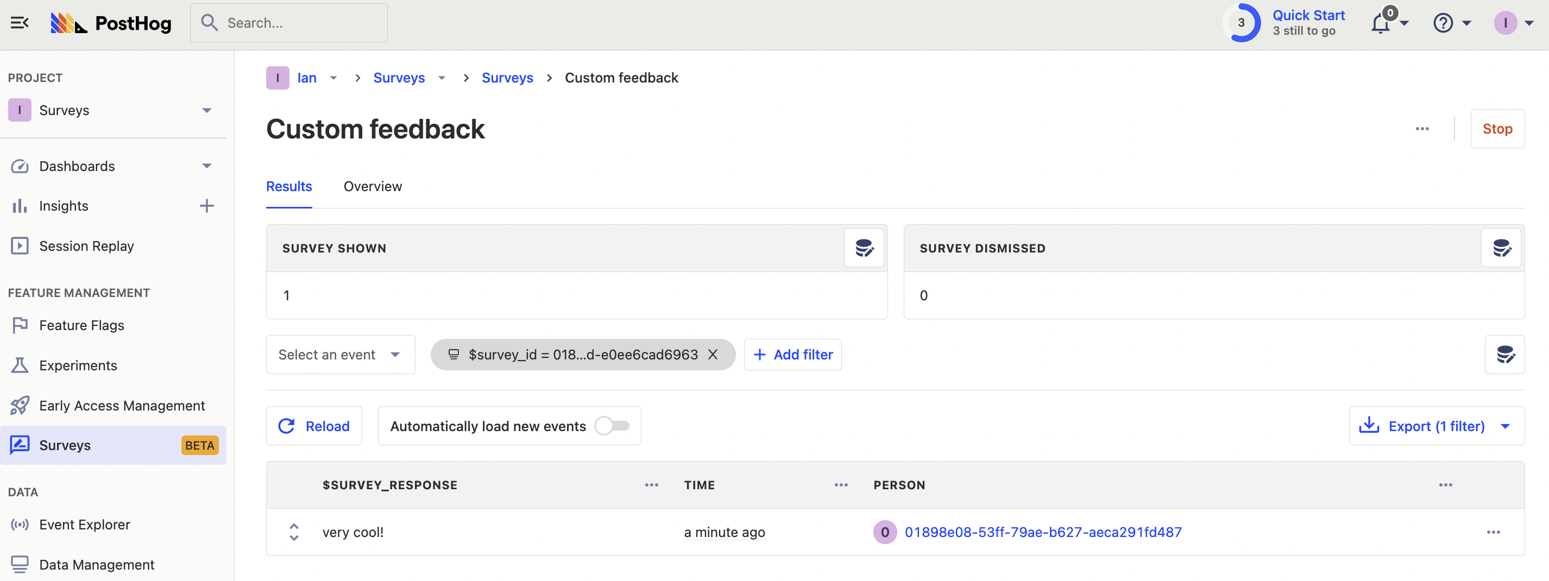
Task: Click the Survey Shown data edit icon
Action: (864, 248)
